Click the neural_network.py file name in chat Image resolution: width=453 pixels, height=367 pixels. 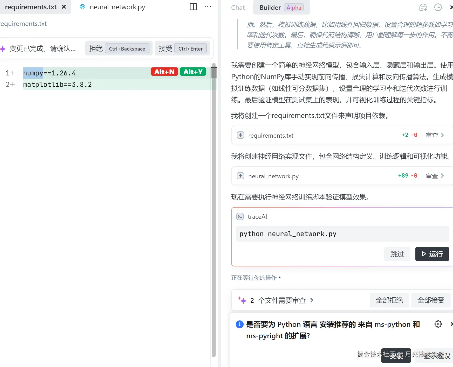(x=273, y=176)
